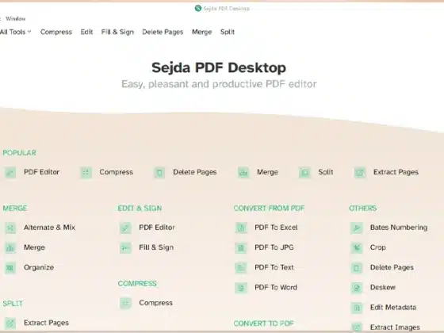Image resolution: width=444 pixels, height=333 pixels.
Task: Open the Crop link
Action: tap(378, 247)
